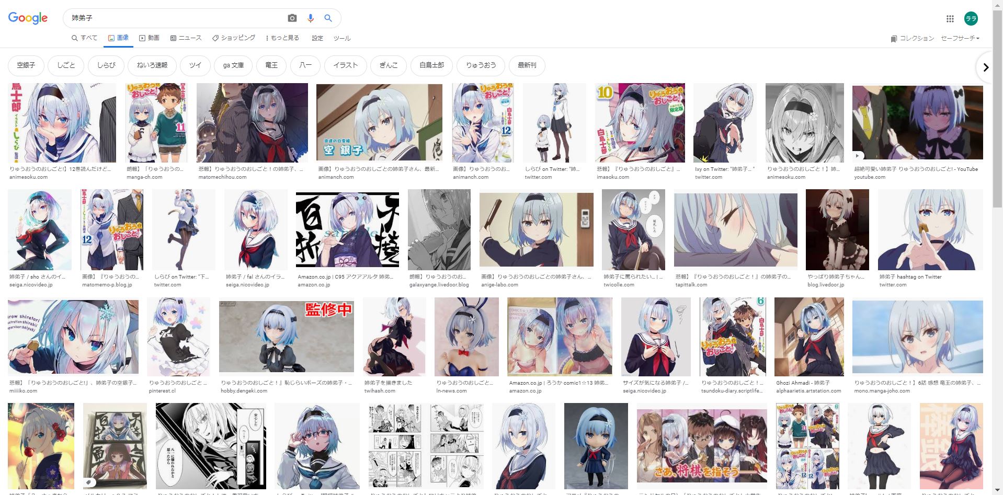The image size is (1003, 495).
Task: Open the mono.manga-joho.com 6話 感想 thumbnail
Action: coord(918,337)
